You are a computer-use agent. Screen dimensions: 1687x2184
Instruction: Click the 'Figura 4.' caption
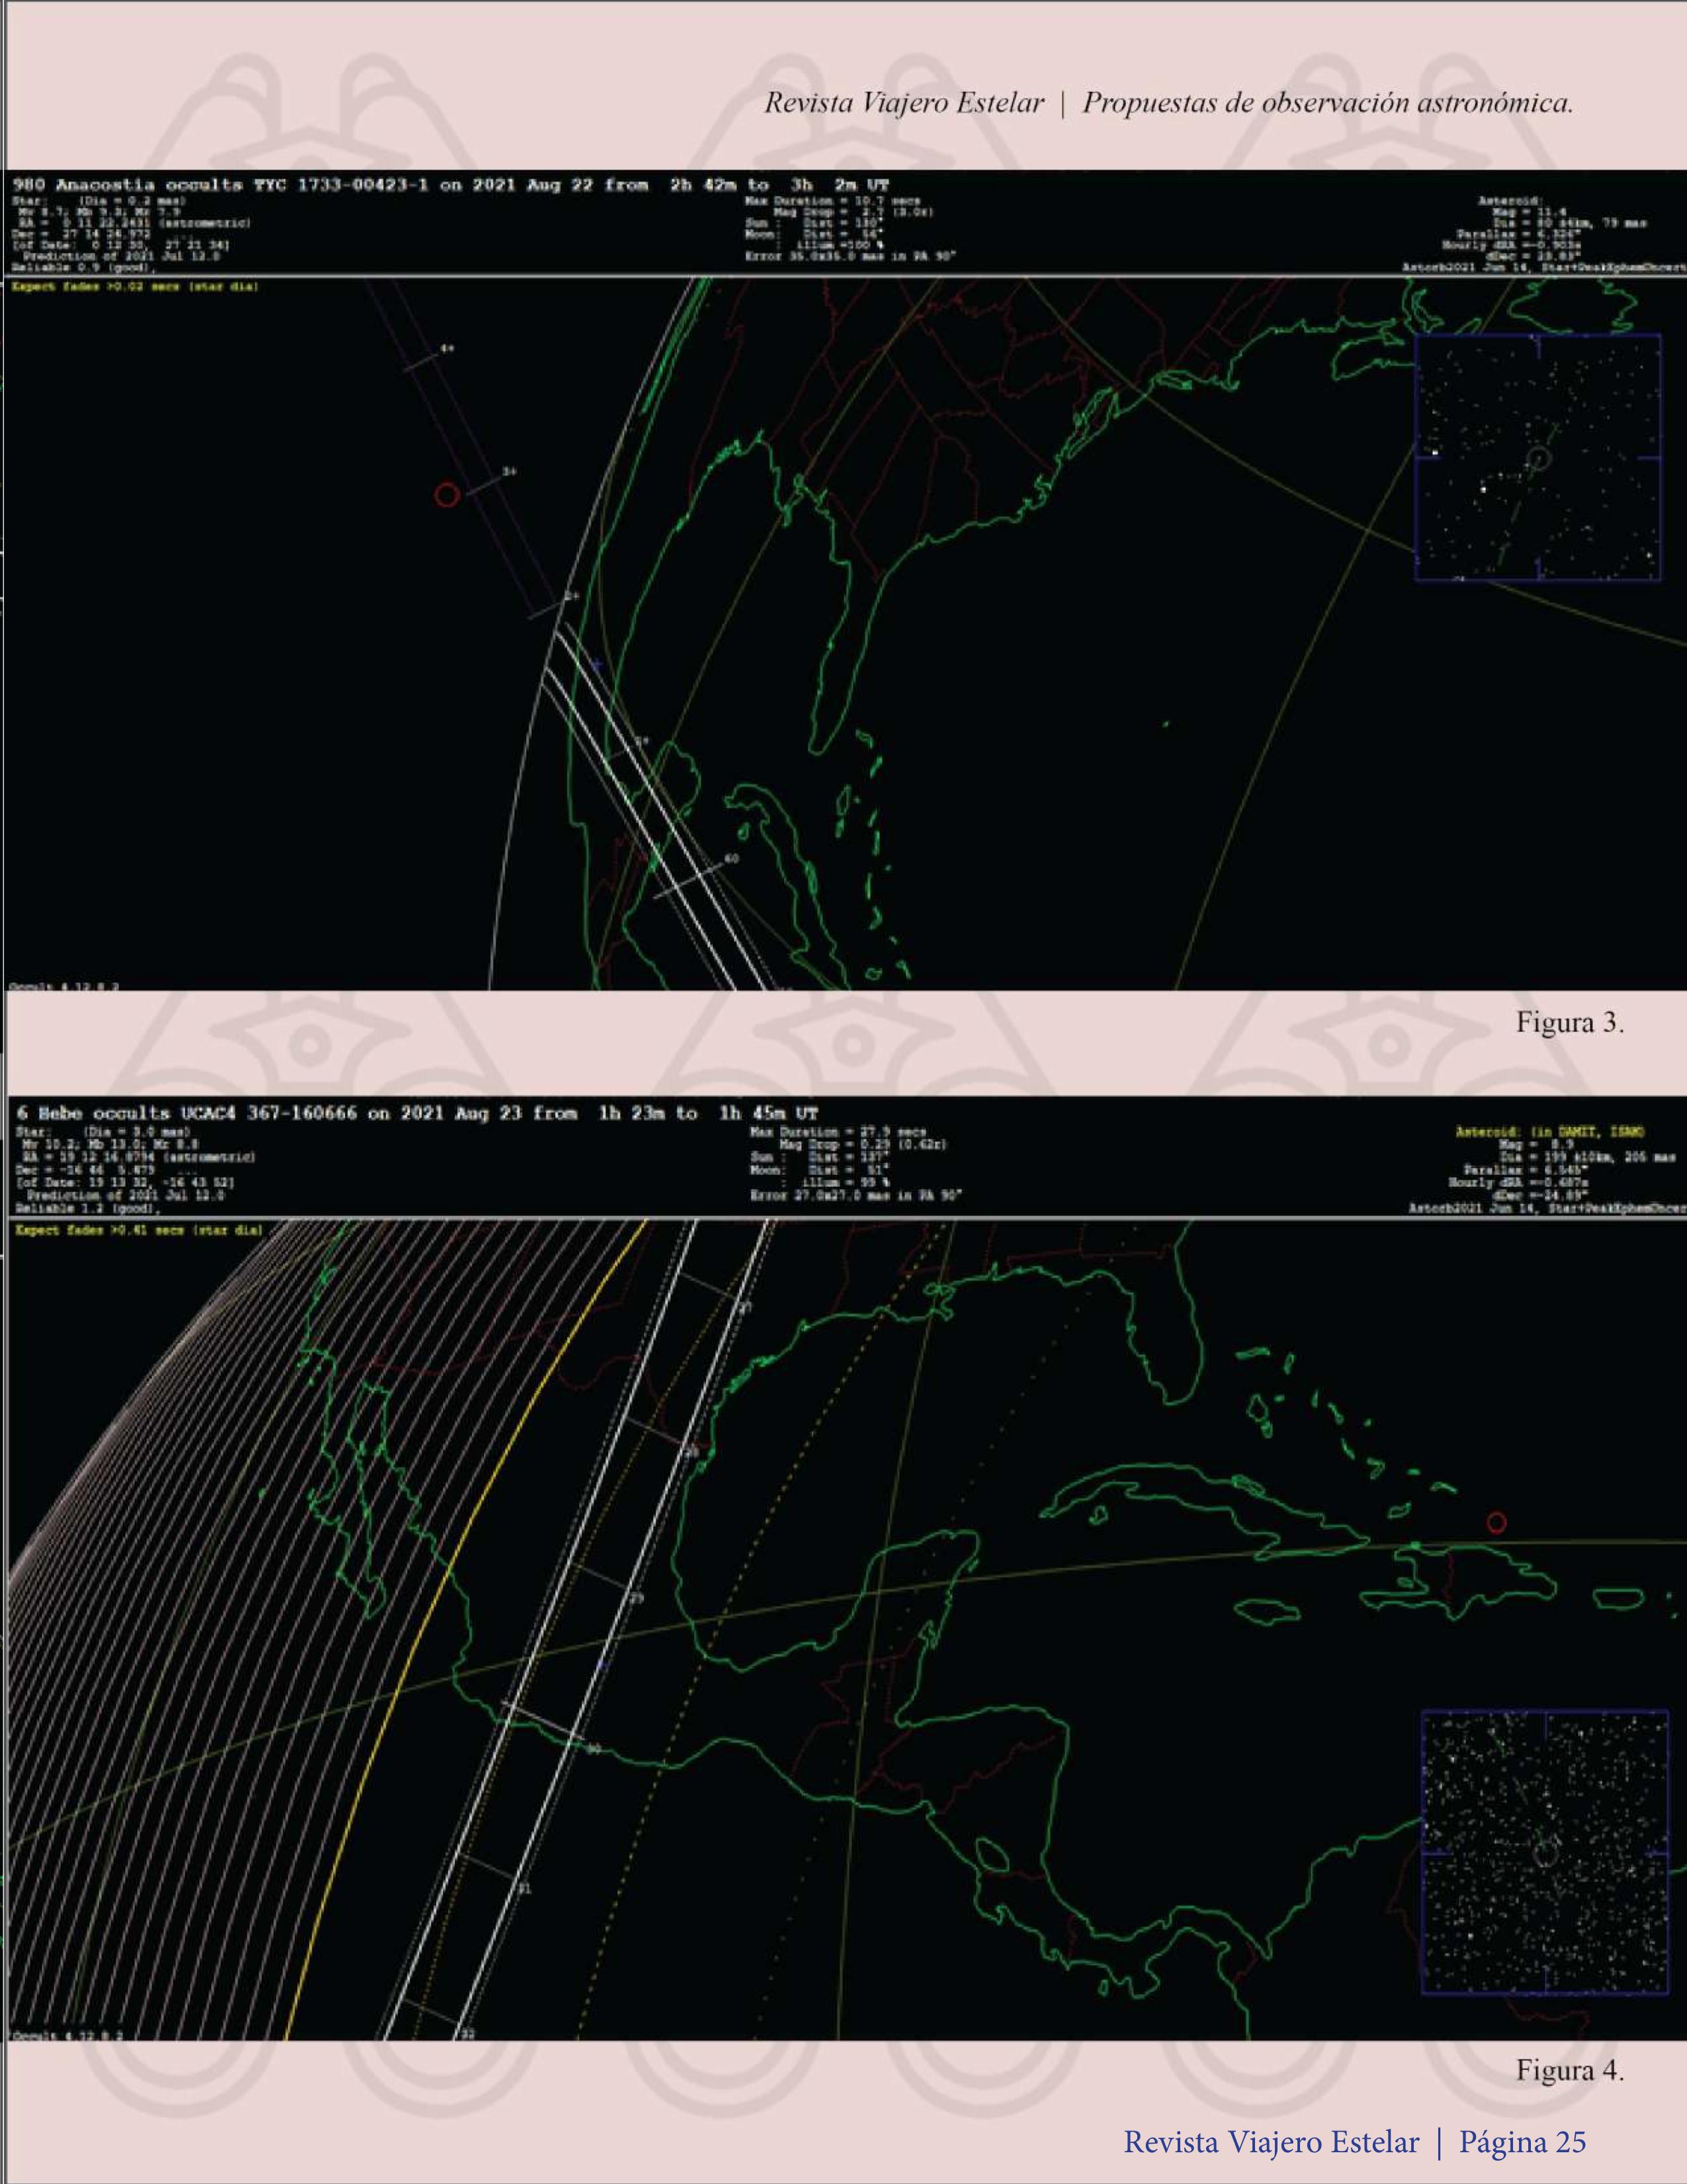tap(1569, 2070)
